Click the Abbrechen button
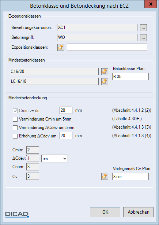159x225 pixels. [x=139, y=212]
